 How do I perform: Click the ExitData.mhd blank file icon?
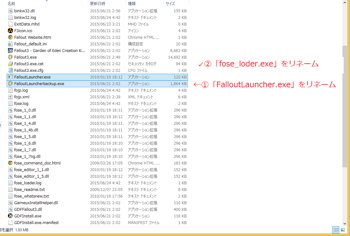(10, 24)
